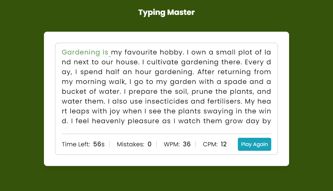Screen dimensions: 333x191
Task: Click the CPM label
Action: tap(210, 144)
